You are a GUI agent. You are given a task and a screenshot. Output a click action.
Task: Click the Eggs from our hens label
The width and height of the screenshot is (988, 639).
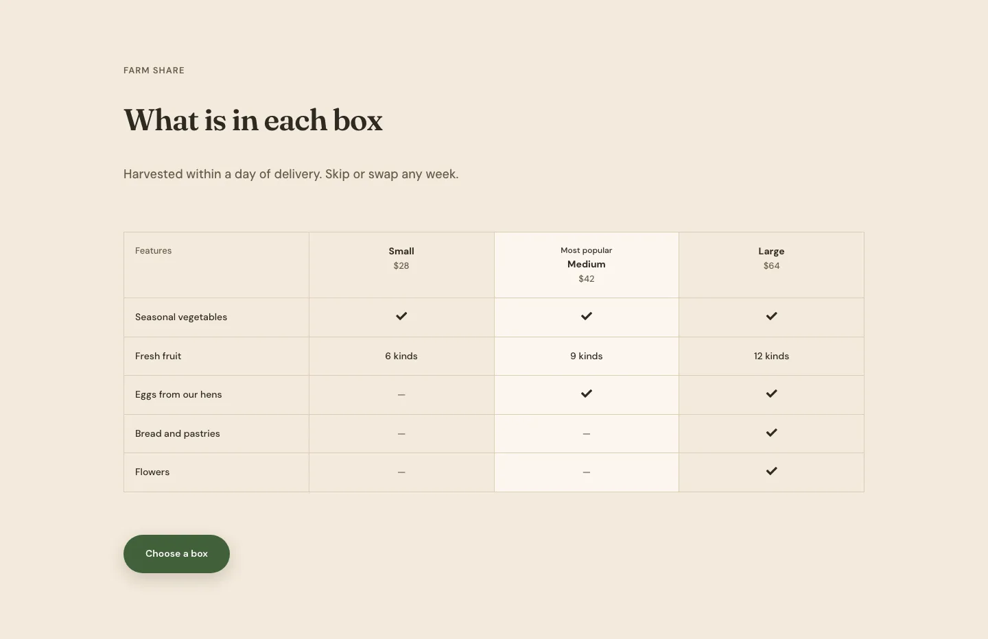point(178,394)
